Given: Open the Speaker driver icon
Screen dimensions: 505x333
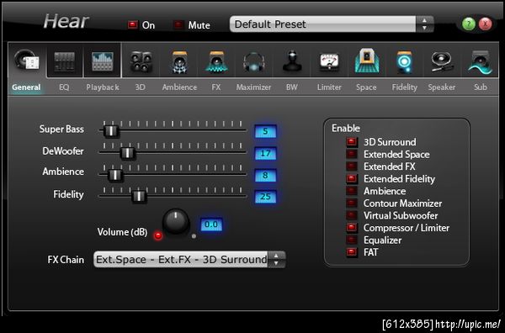Looking at the screenshot, I should [442, 61].
